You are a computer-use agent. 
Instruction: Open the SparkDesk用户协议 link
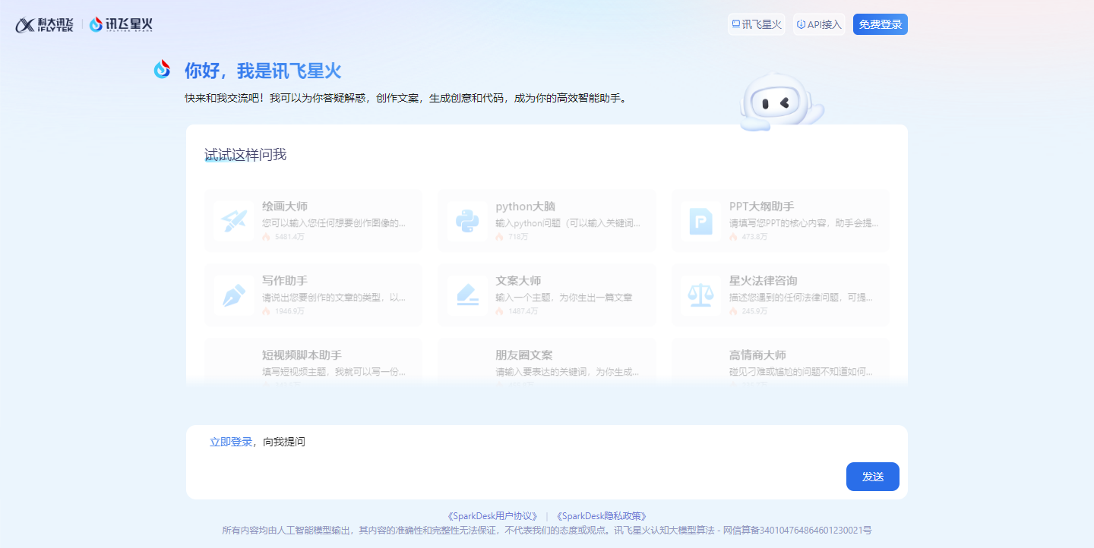coord(493,516)
